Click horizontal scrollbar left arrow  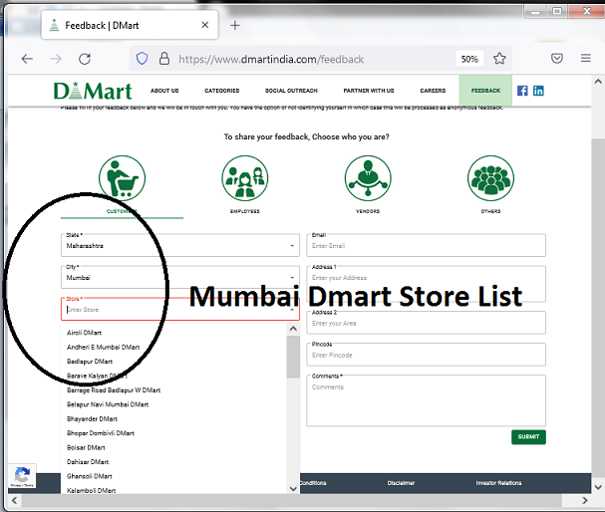point(14,500)
